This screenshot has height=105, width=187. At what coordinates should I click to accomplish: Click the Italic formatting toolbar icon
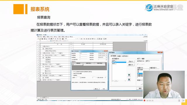83,39
